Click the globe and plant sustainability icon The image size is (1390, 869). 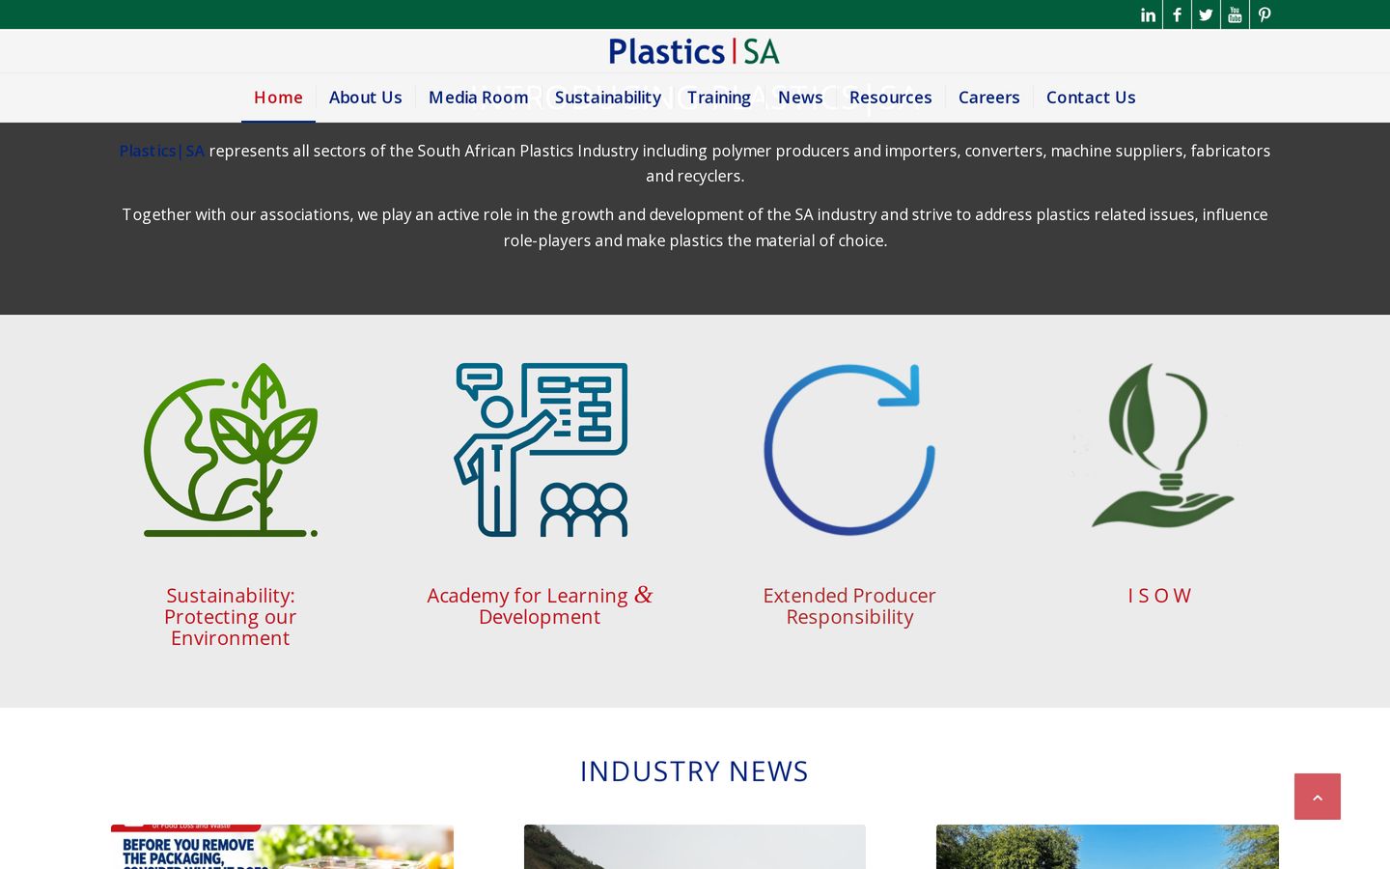point(231,450)
